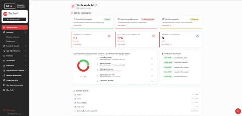Screen dimensions: 242x116
Task: Click the graduation cap icon on Certification card
Action: [x=153, y=36]
